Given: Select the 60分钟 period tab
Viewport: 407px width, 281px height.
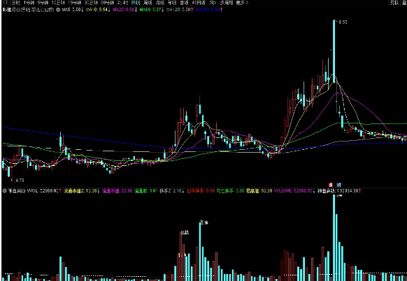Looking at the screenshot, I should (108, 3).
